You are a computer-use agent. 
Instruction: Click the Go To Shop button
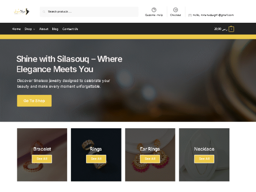(x=34, y=101)
